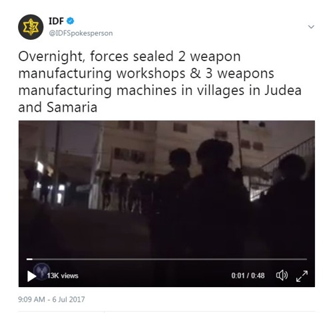
Task: Click the IDF profile avatar
Action: tap(31, 27)
